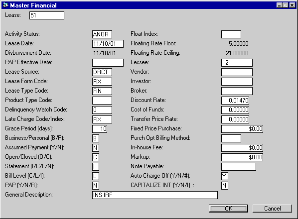The width and height of the screenshot is (298, 219).
Task: Click the Lease Type Code field FIN
Action: point(102,91)
